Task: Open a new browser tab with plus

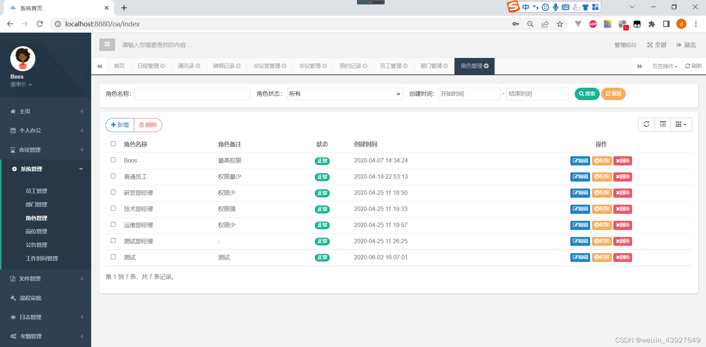Action: tap(124, 8)
